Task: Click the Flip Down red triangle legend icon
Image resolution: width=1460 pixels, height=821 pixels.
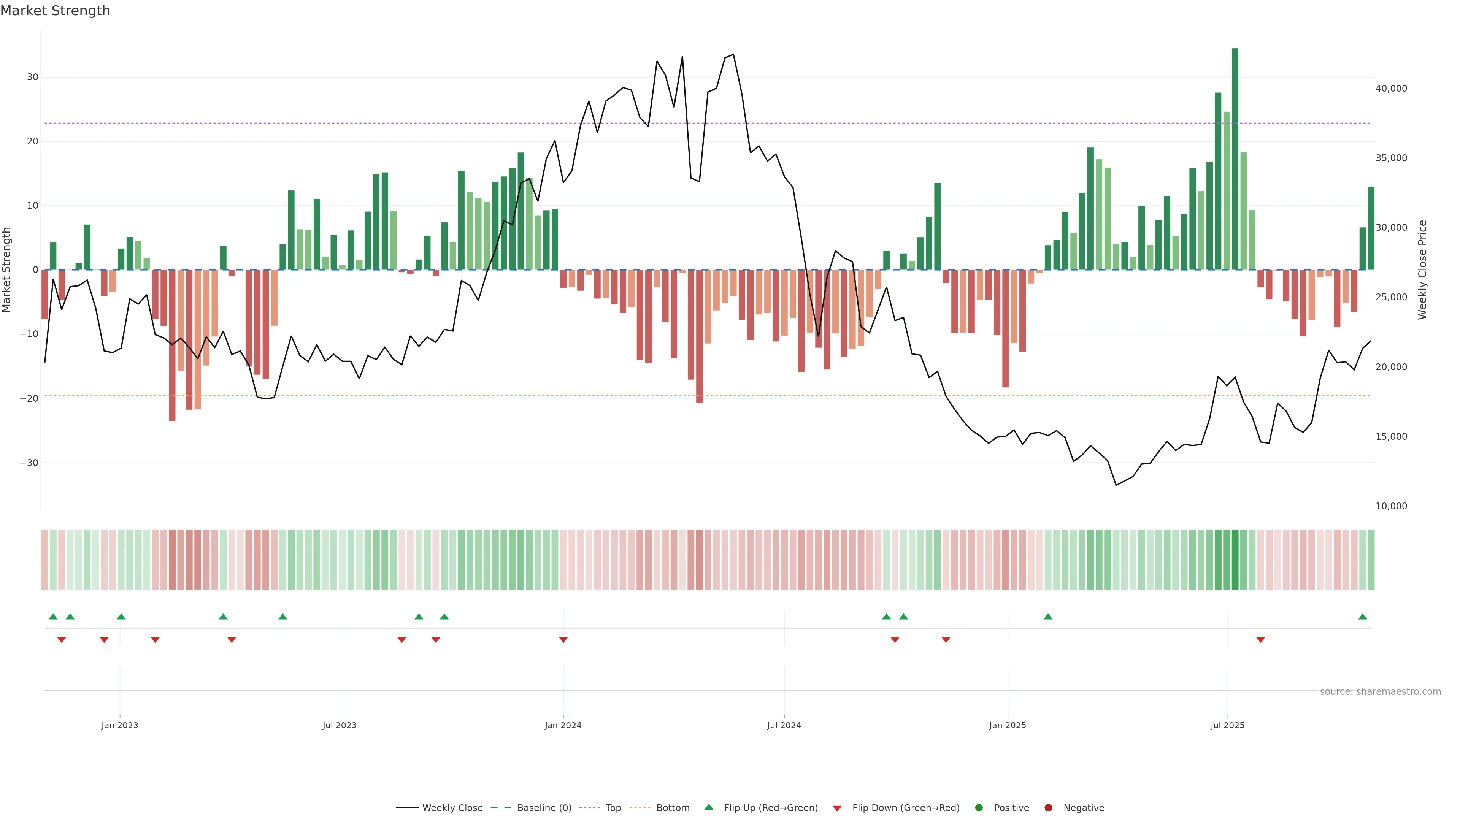Action: click(837, 808)
